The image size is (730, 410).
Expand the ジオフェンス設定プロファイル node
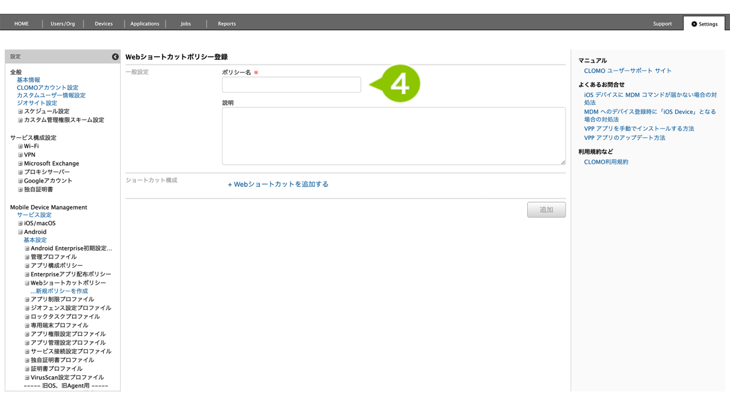[27, 308]
